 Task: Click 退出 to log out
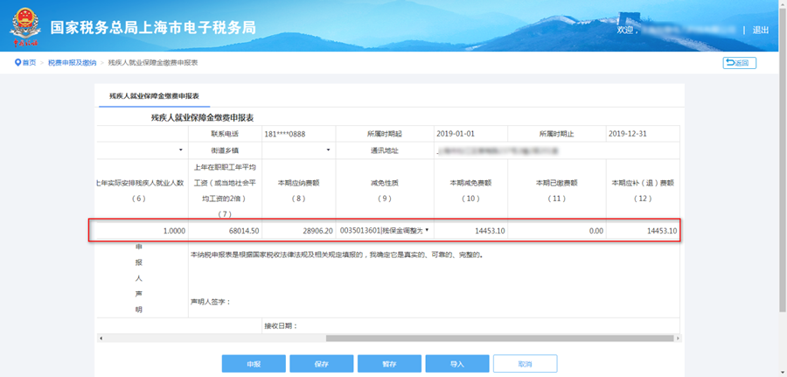760,30
